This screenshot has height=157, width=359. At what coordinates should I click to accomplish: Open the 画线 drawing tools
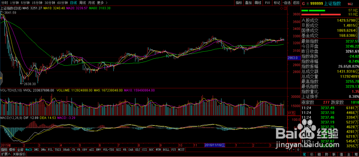pyautogui.click(x=258, y=3)
